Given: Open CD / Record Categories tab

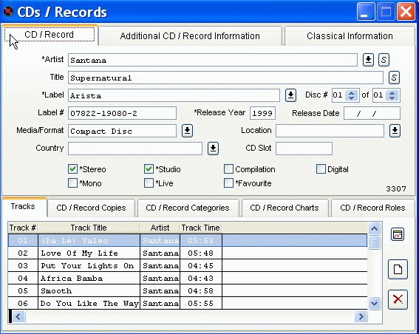Looking at the screenshot, I should coord(188,208).
